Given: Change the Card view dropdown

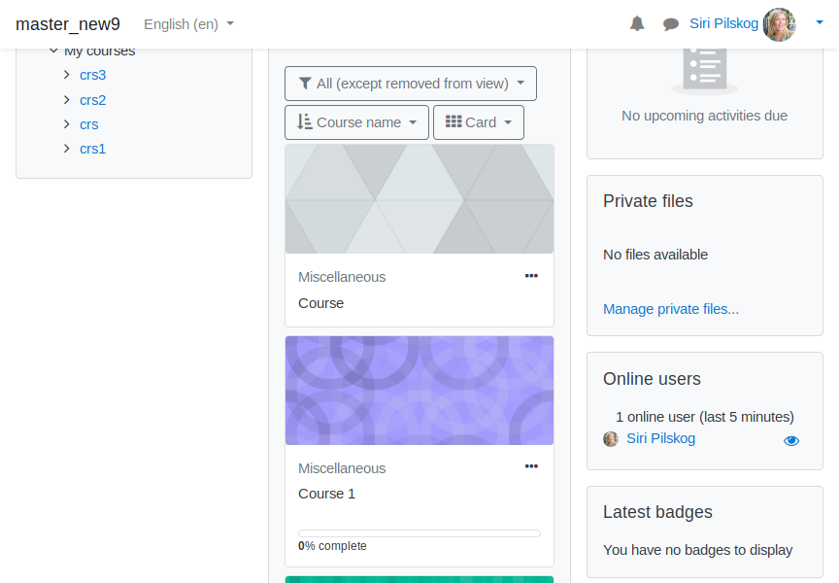Looking at the screenshot, I should pos(479,122).
